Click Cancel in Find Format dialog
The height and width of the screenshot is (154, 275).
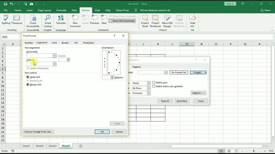tap(119, 132)
